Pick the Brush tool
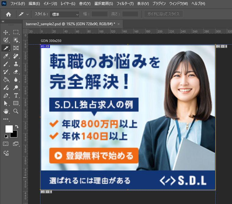 tap(6, 64)
